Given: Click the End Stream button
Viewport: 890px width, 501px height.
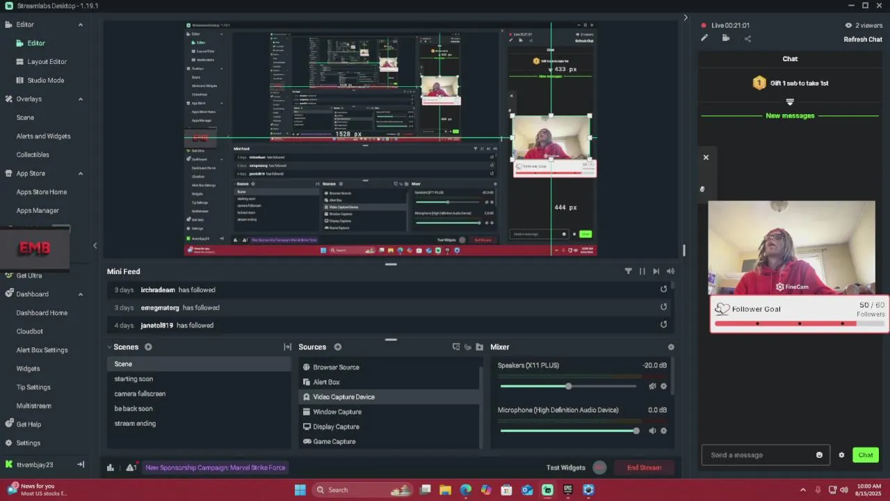Looking at the screenshot, I should pos(644,468).
